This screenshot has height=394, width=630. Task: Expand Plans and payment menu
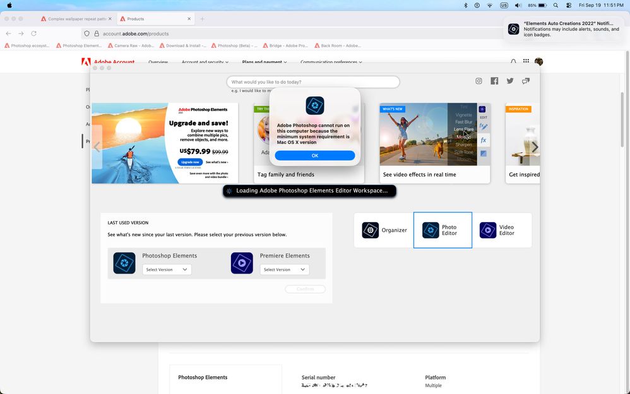point(264,62)
